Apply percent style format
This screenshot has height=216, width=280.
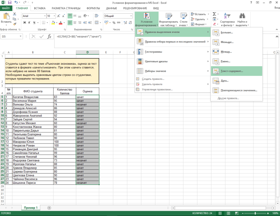pos(114,23)
